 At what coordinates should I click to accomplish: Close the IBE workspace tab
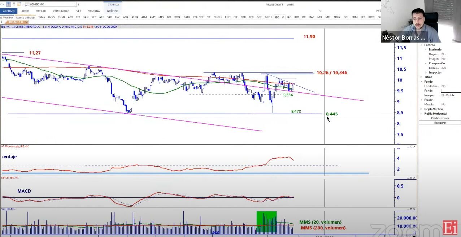tap(283, 17)
